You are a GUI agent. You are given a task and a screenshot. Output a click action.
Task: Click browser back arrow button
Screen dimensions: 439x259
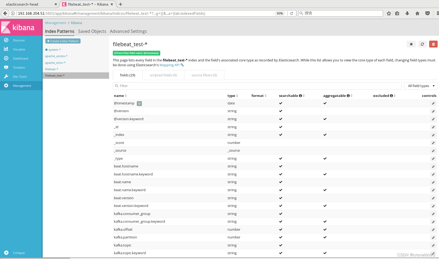pyautogui.click(x=5, y=13)
